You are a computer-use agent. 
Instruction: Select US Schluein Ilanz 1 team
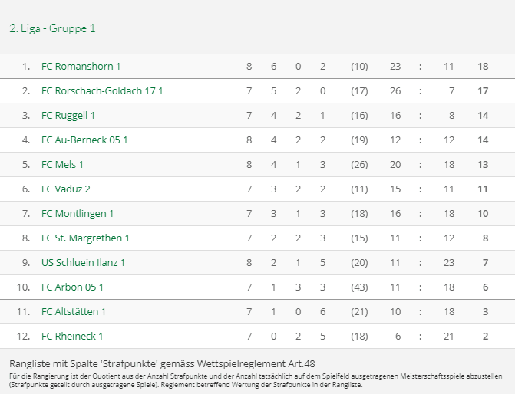pos(83,263)
